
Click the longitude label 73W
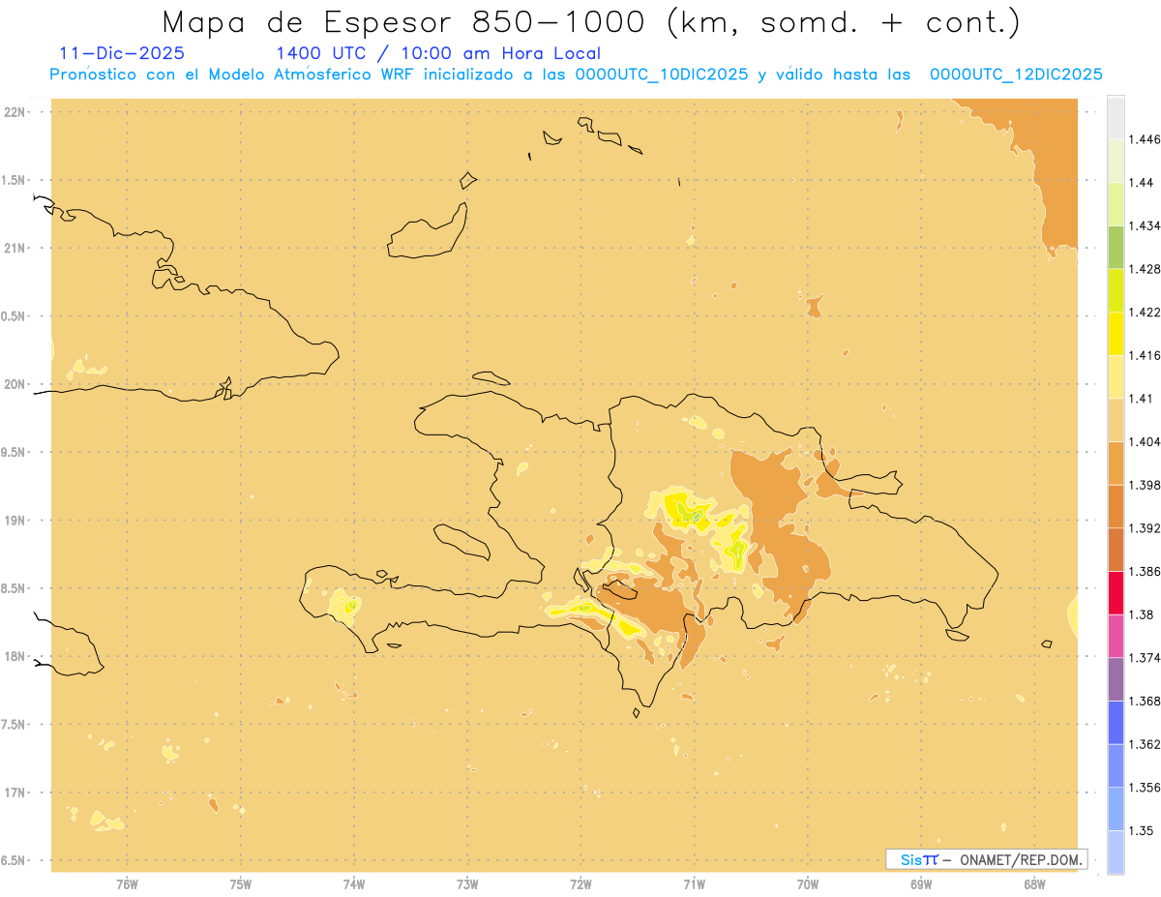tap(467, 884)
